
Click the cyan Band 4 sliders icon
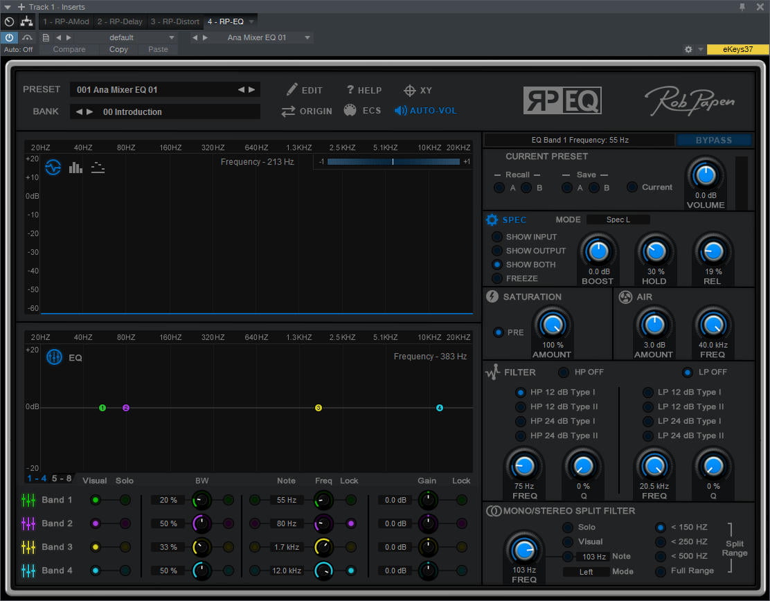[28, 571]
